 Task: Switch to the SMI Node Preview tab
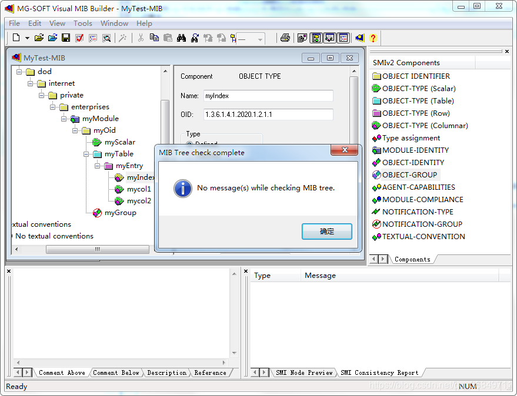pyautogui.click(x=303, y=371)
